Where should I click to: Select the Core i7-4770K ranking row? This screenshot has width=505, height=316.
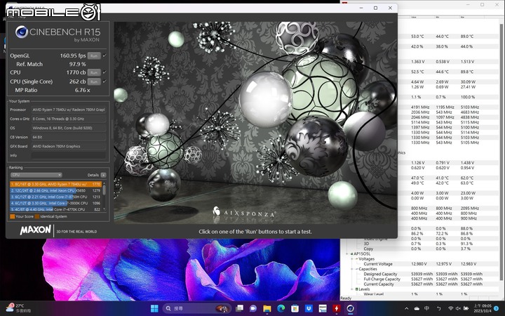[x=55, y=209]
